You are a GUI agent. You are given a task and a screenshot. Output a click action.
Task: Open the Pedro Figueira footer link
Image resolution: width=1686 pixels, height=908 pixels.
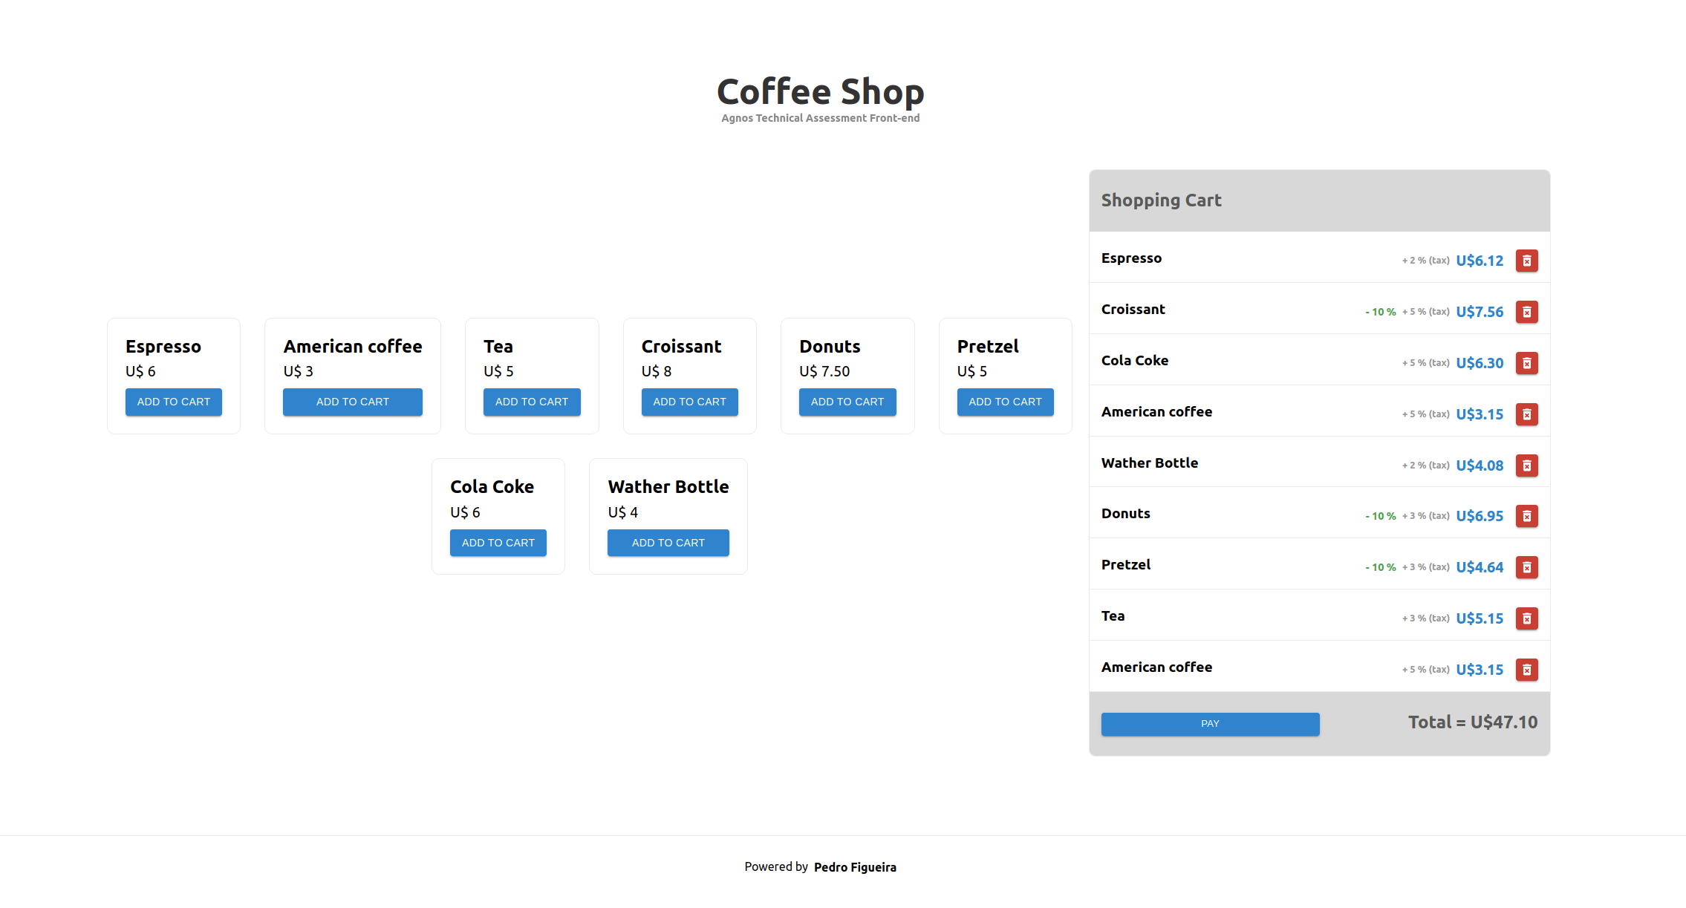tap(855, 867)
